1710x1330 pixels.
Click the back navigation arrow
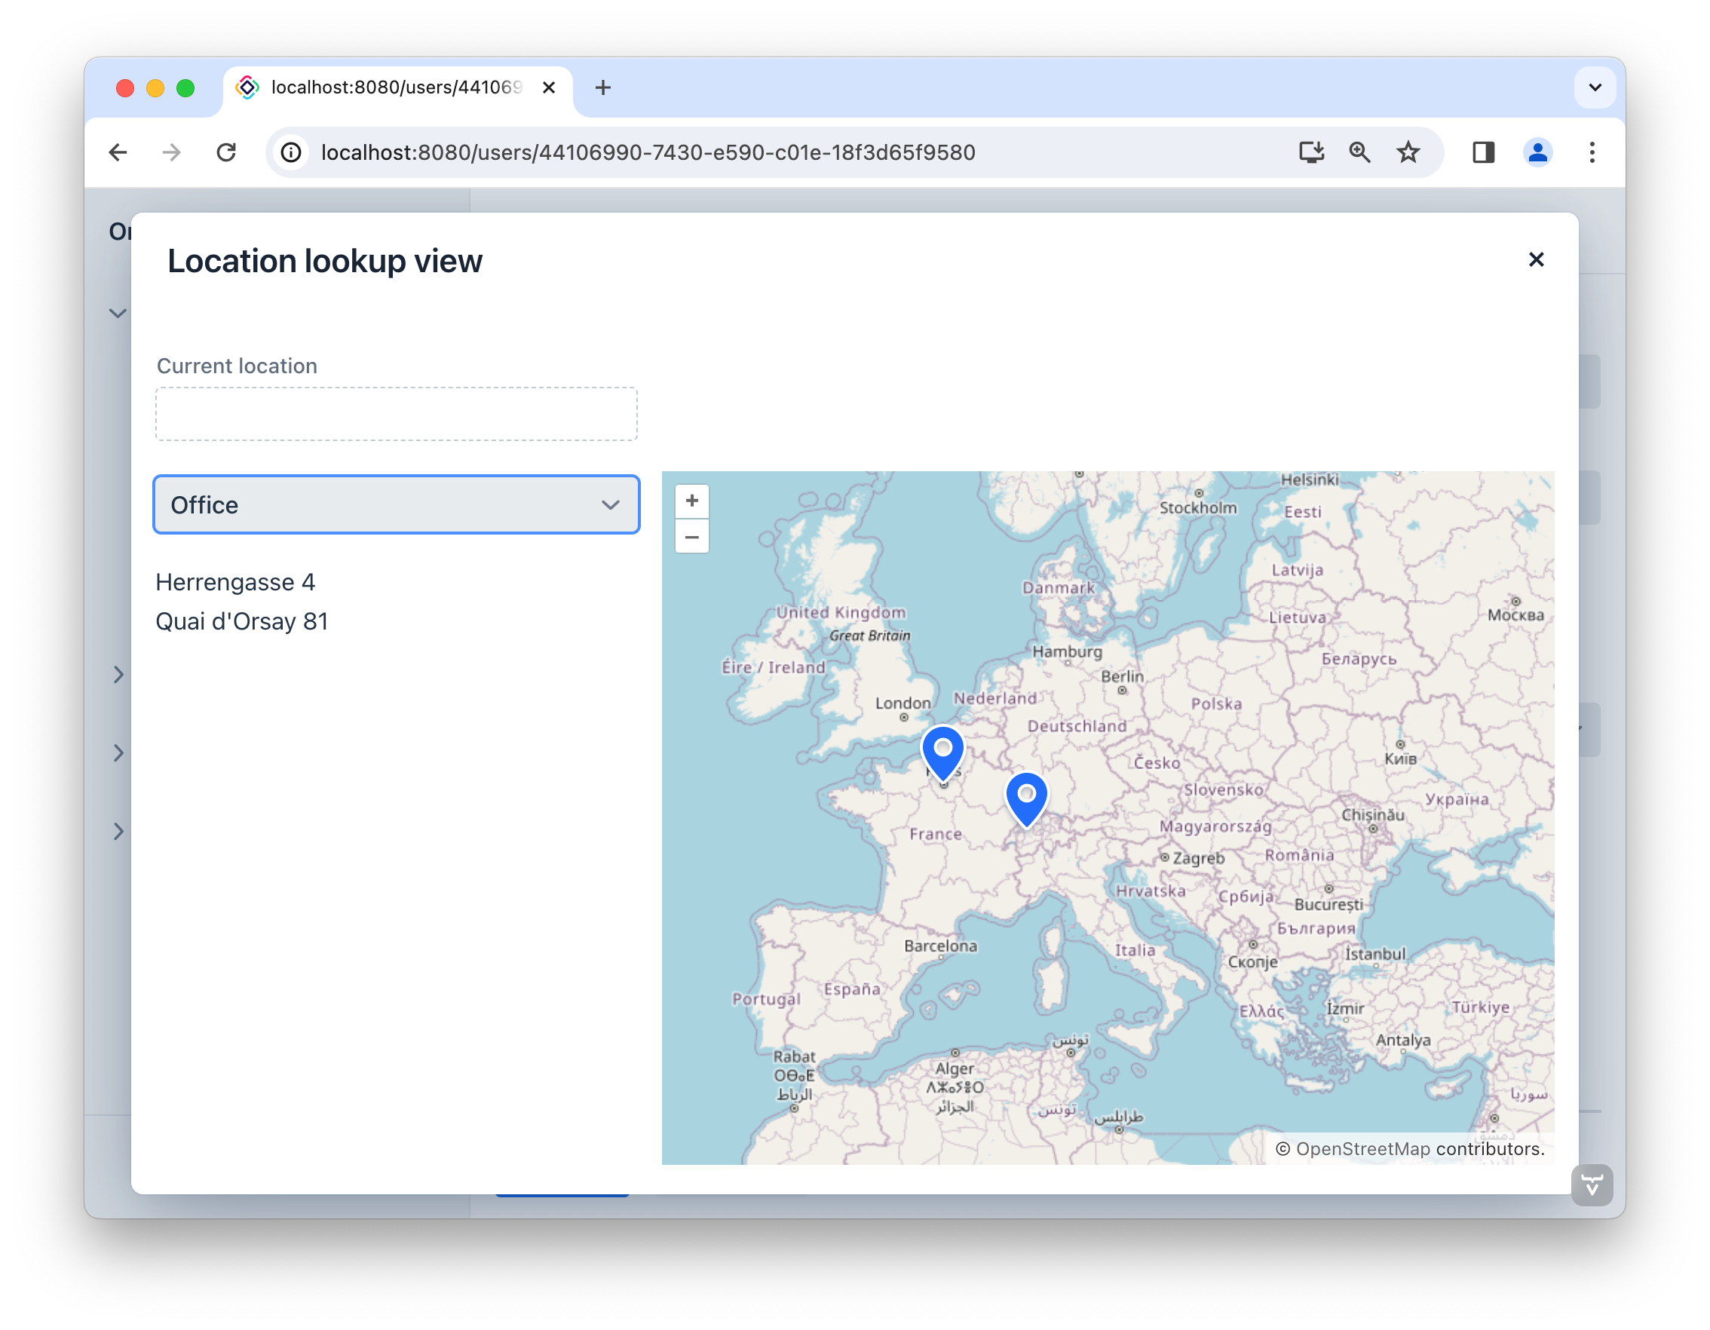point(118,152)
